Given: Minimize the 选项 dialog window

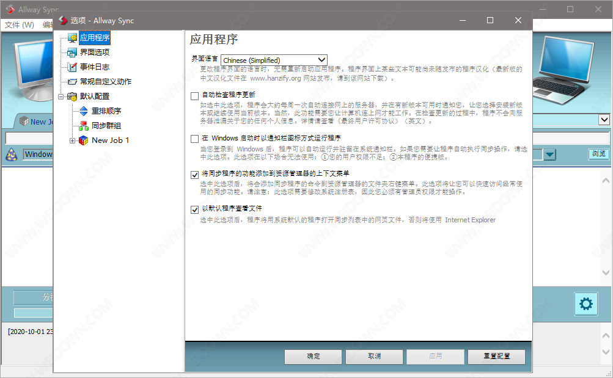Looking at the screenshot, I should (x=463, y=20).
